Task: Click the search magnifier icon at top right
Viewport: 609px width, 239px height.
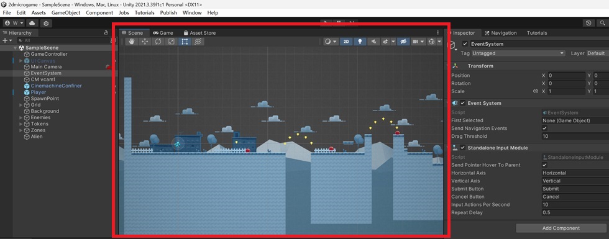Action: coord(602,24)
